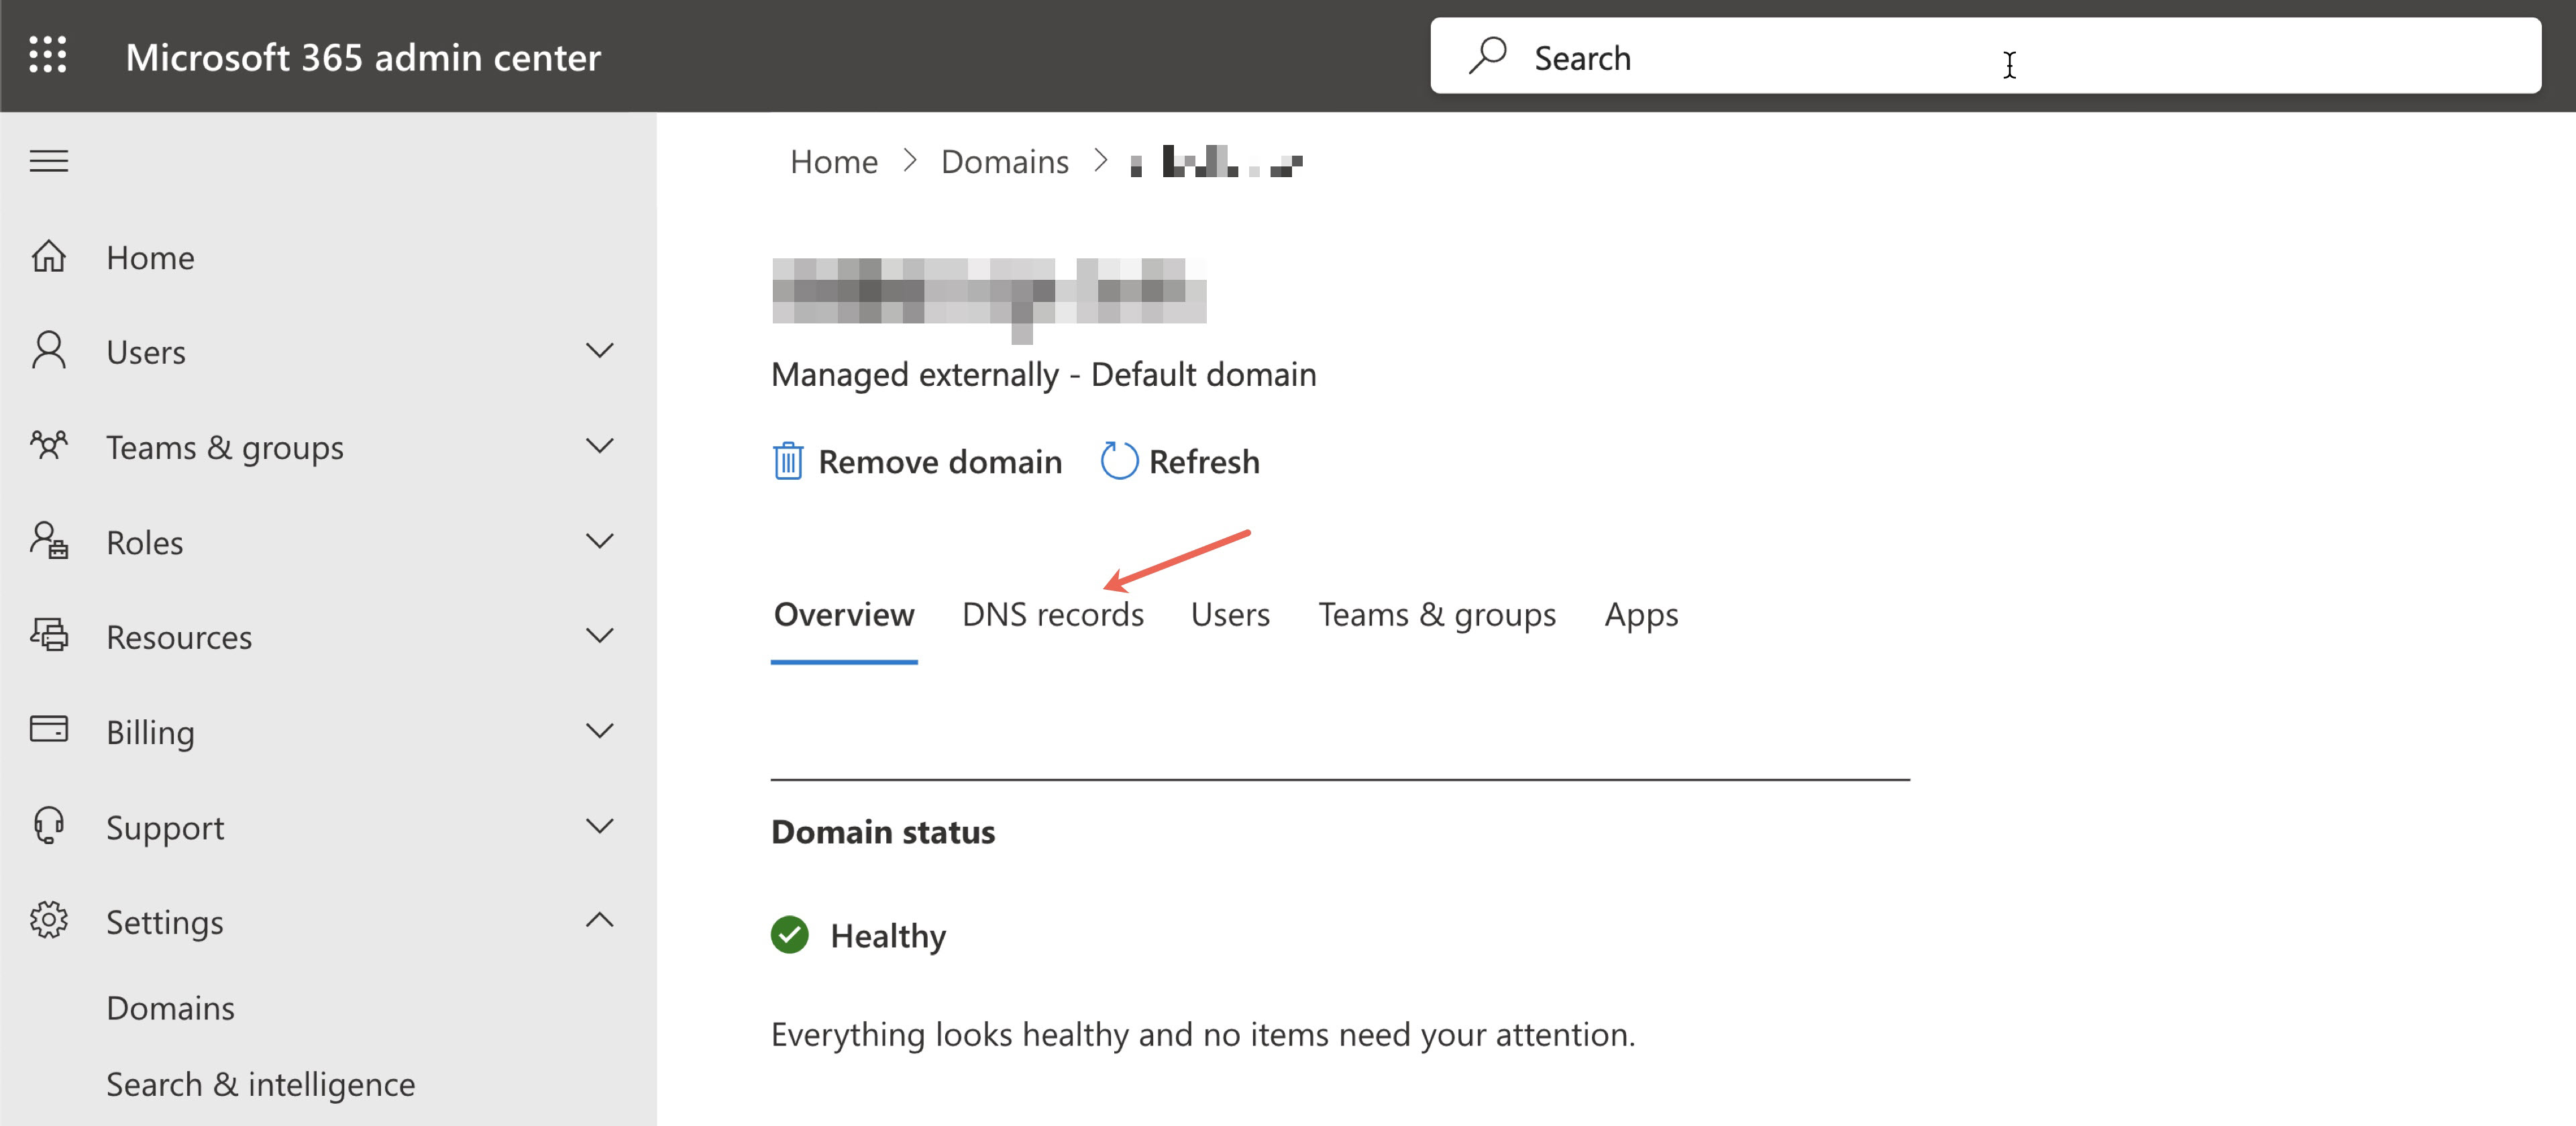Select the Teams and groups domain tab
The height and width of the screenshot is (1126, 2576).
[x=1434, y=613]
